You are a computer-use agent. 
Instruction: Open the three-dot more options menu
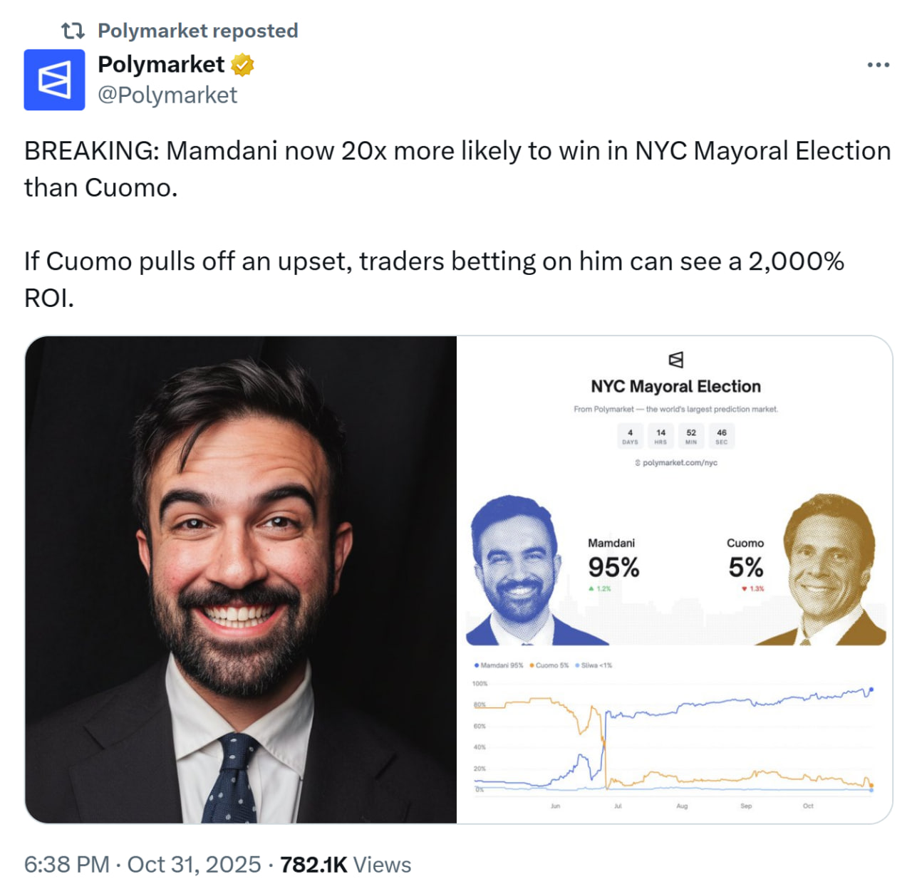coord(878,65)
